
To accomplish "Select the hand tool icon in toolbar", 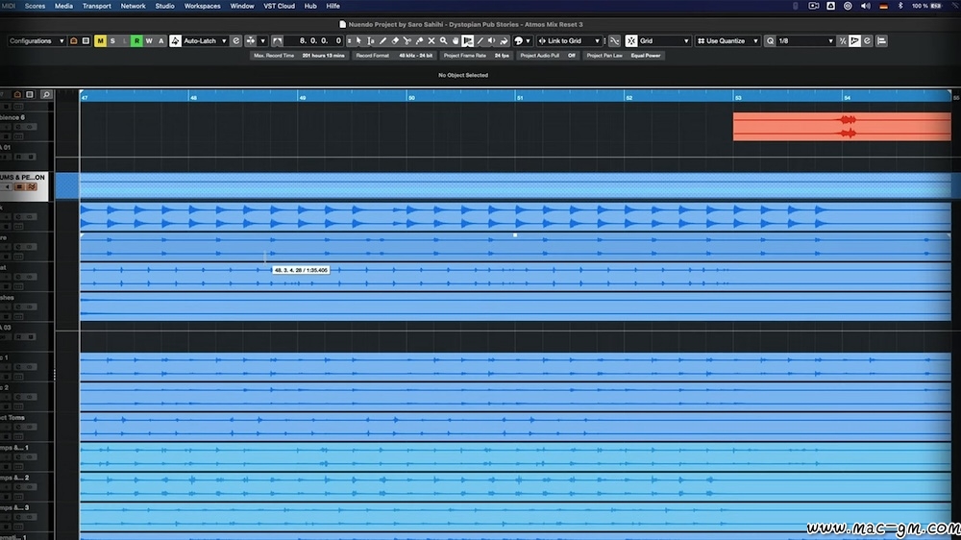I will [456, 41].
